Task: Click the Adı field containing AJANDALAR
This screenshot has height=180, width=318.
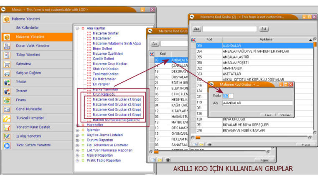Action: pyautogui.click(x=257, y=103)
